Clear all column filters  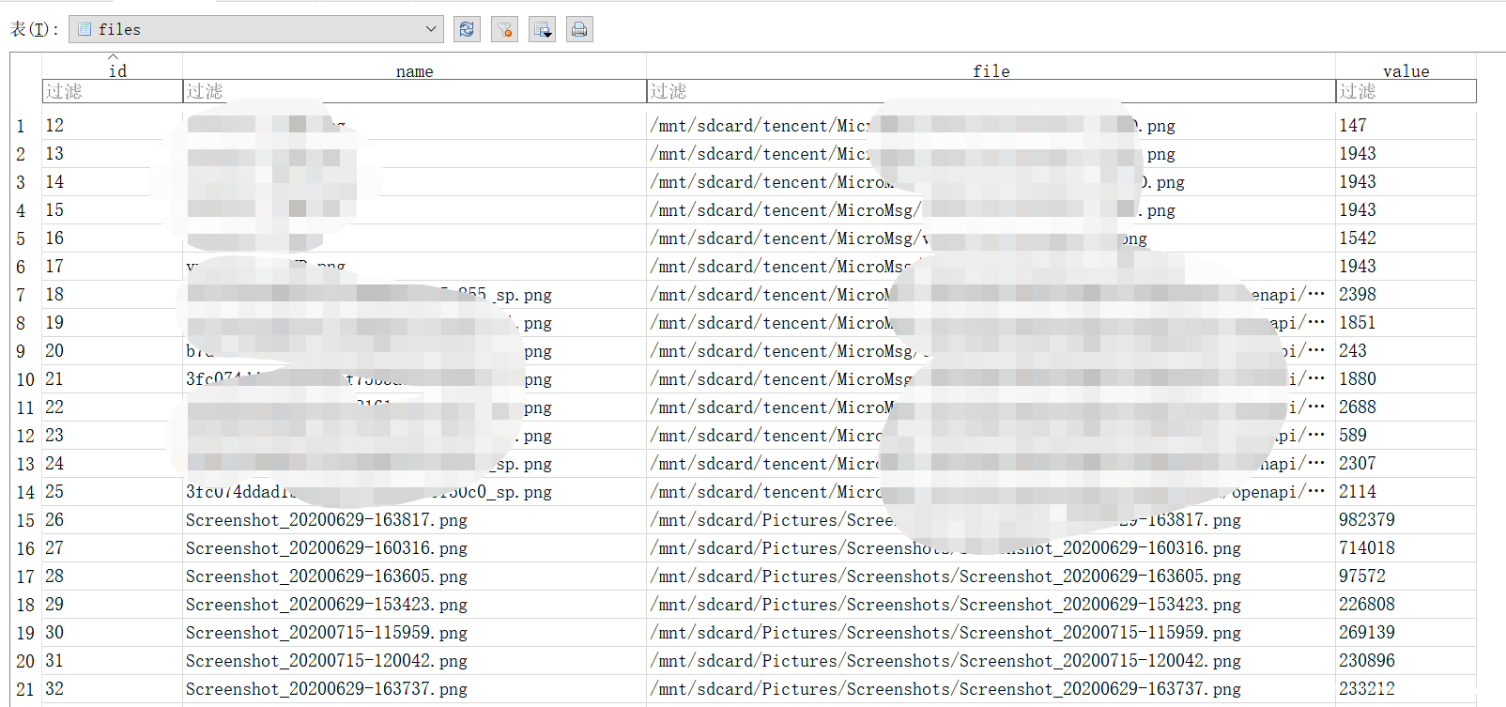(x=504, y=29)
